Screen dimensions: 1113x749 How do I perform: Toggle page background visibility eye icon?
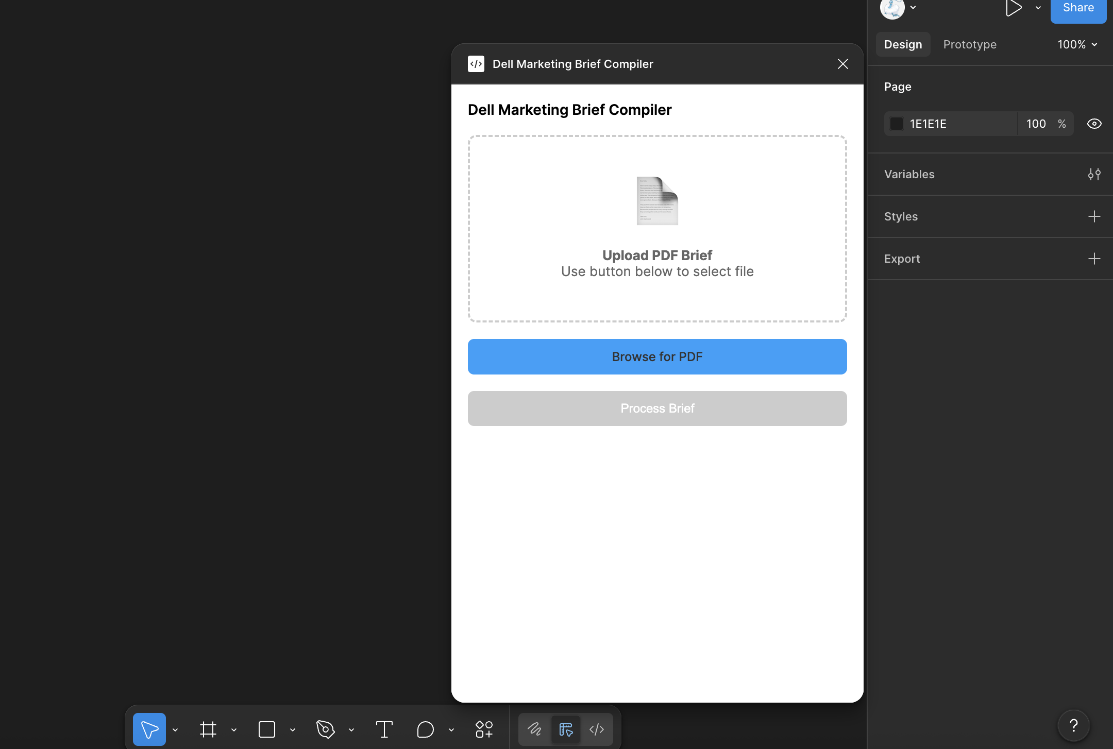click(x=1094, y=124)
